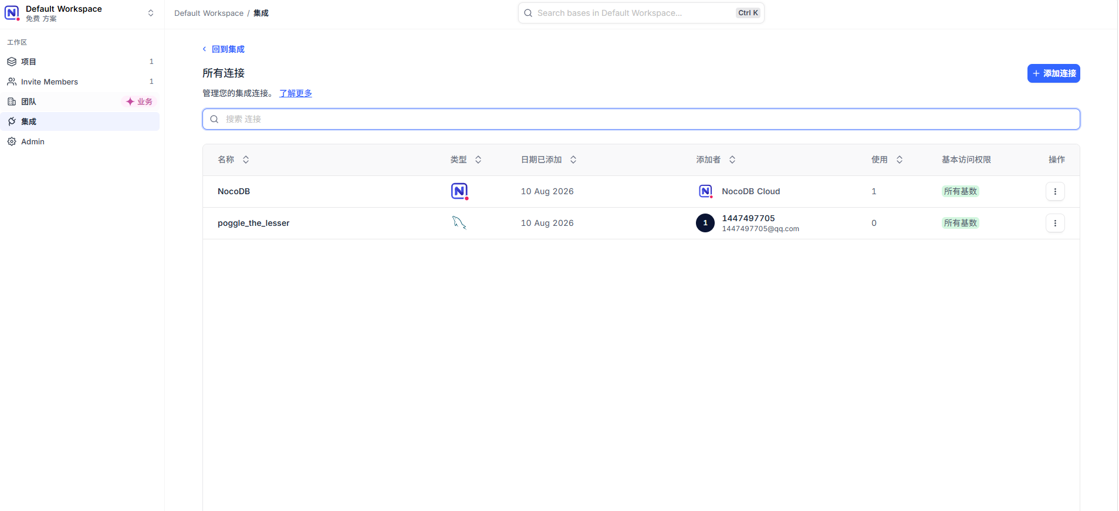
Task: Click the 10 Aug 2026 date in NocoDB row
Action: click(x=547, y=191)
